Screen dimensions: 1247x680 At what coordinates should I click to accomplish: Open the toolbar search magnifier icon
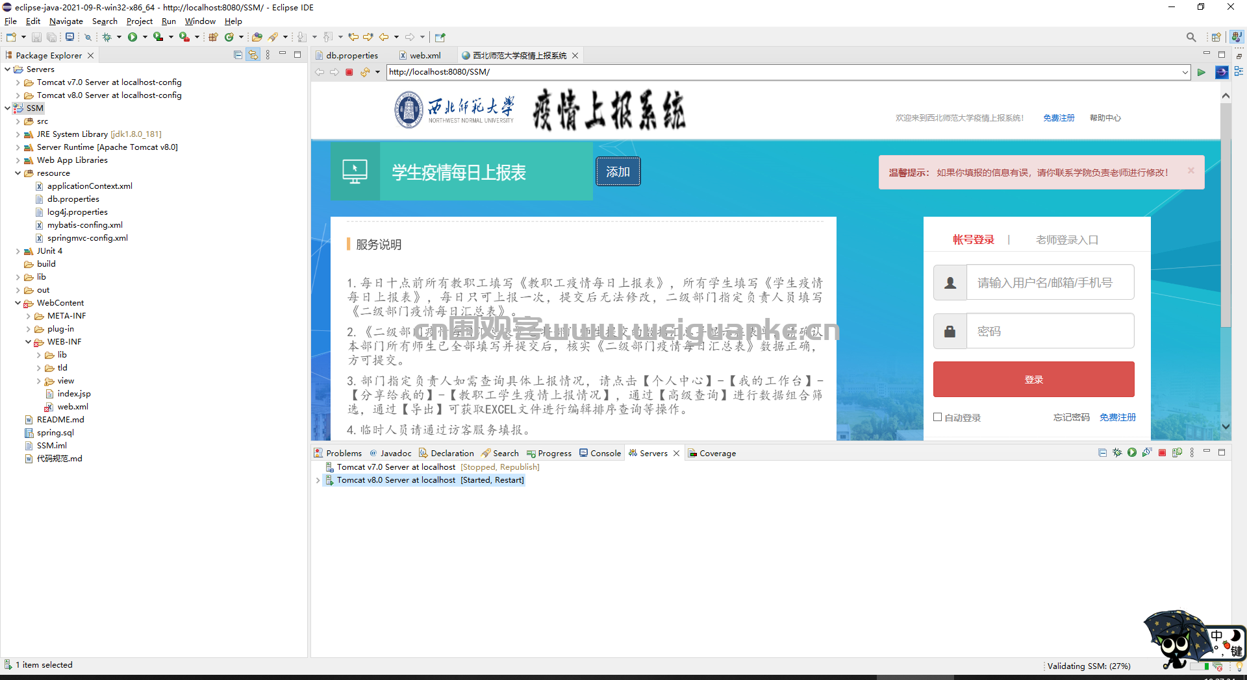point(1190,37)
